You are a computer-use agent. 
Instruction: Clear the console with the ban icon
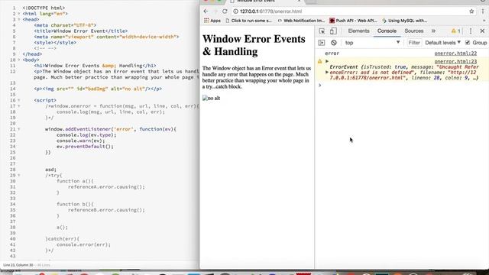pos(334,43)
